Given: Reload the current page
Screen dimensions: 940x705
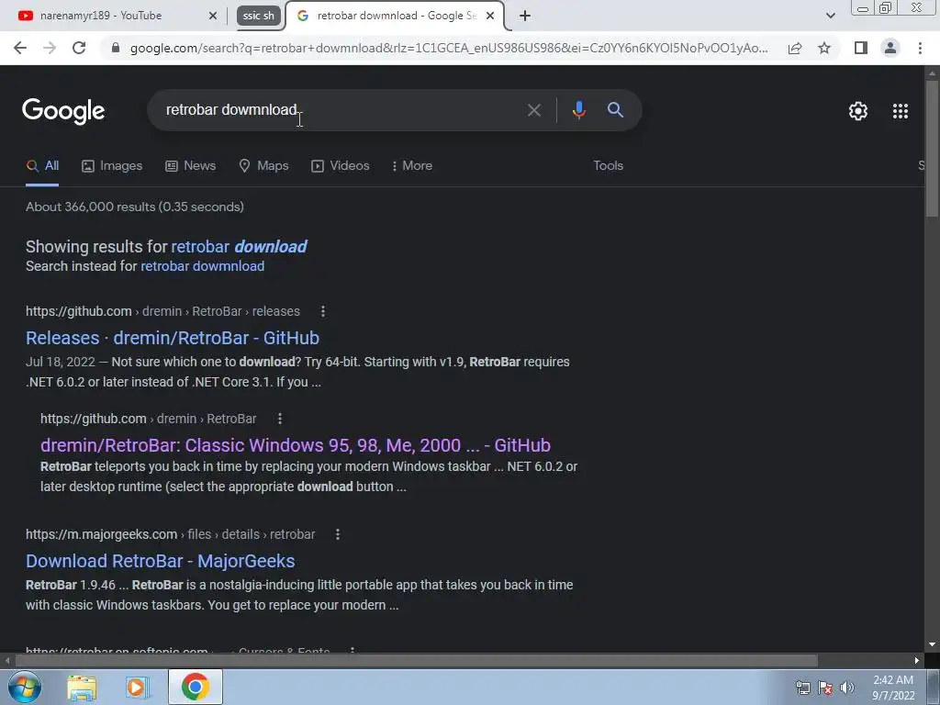Looking at the screenshot, I should pyautogui.click(x=79, y=48).
